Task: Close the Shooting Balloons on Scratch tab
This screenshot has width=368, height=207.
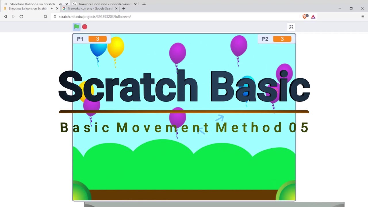Action: coord(57,9)
